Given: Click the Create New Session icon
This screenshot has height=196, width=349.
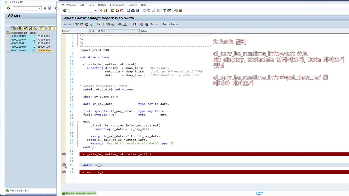Looking at the screenshot, I should click(x=165, y=11).
